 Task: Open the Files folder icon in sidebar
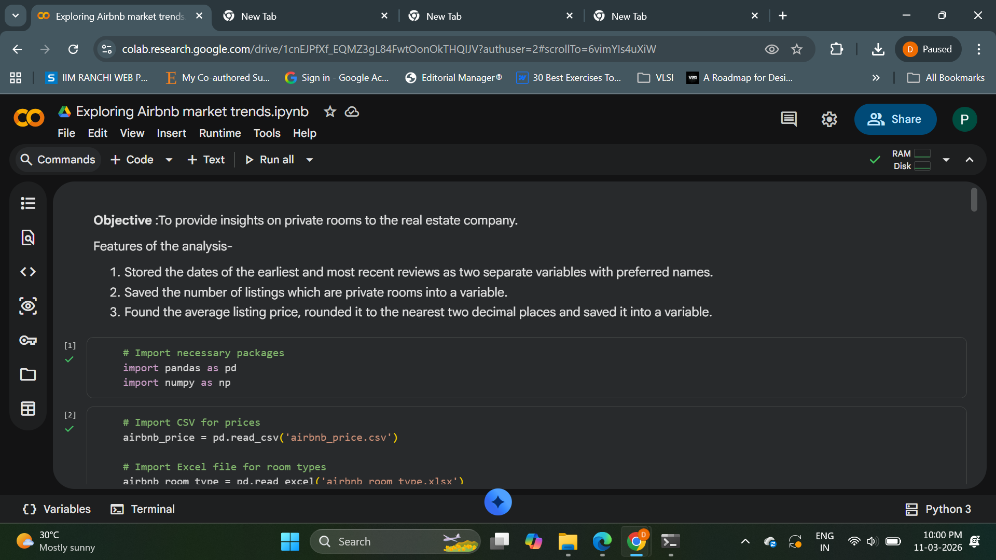pos(28,374)
